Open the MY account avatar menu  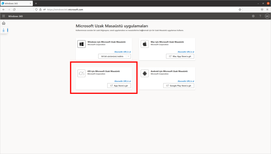(267, 16)
